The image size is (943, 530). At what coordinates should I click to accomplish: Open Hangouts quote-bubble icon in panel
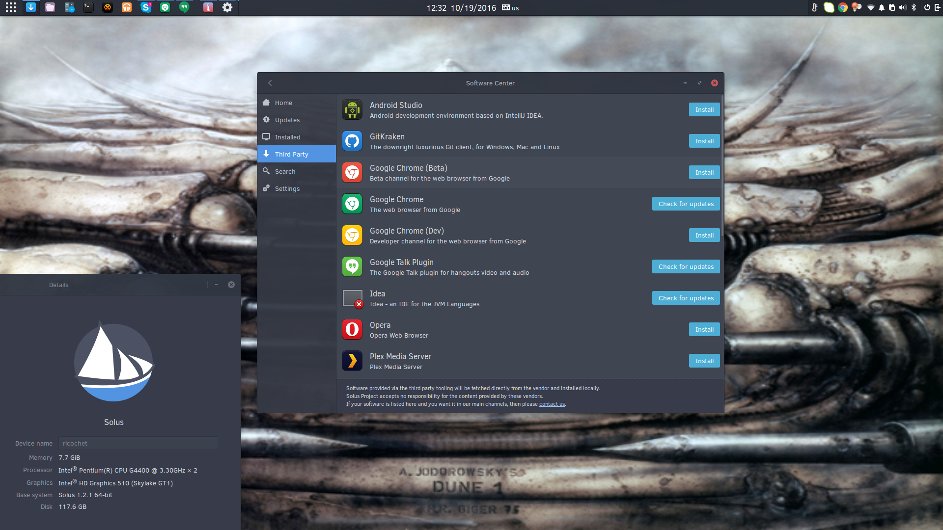[184, 7]
